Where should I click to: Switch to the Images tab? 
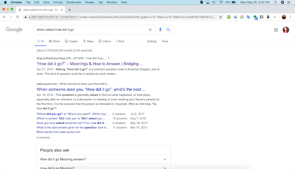pyautogui.click(x=71, y=41)
